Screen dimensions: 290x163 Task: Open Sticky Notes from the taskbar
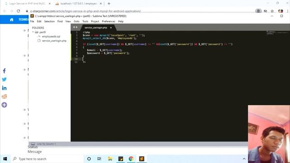(121, 159)
